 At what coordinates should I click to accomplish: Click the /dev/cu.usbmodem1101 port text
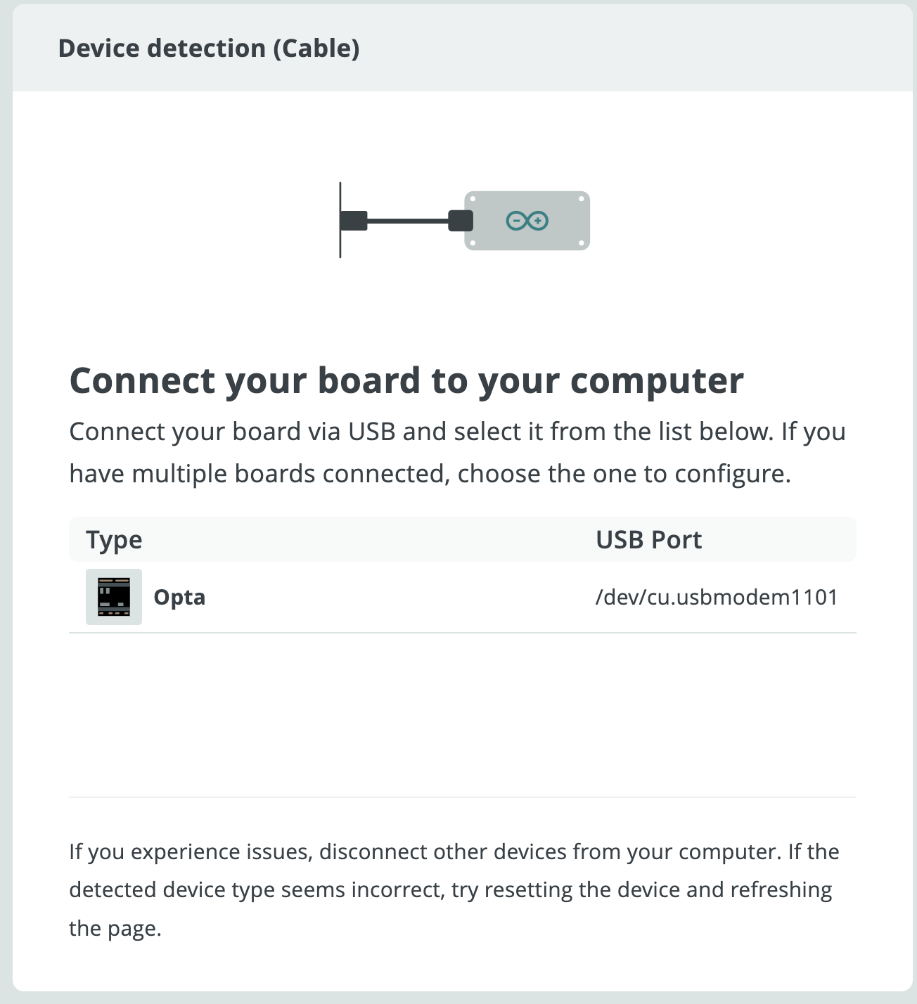[x=717, y=597]
